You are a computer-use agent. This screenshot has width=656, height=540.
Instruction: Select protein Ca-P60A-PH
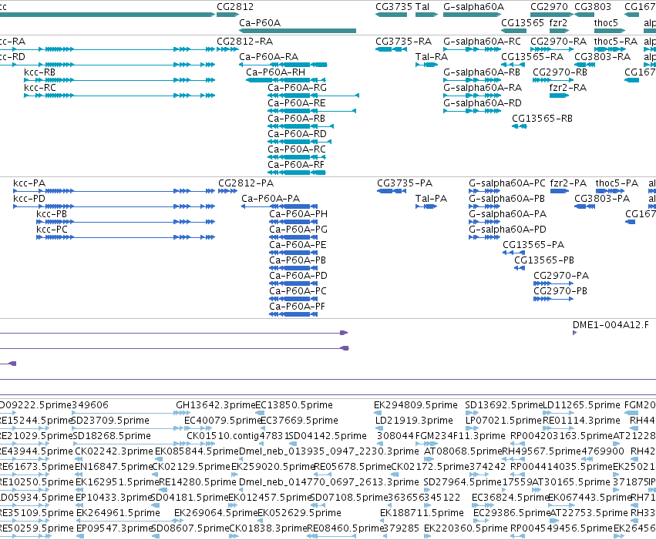point(298,214)
